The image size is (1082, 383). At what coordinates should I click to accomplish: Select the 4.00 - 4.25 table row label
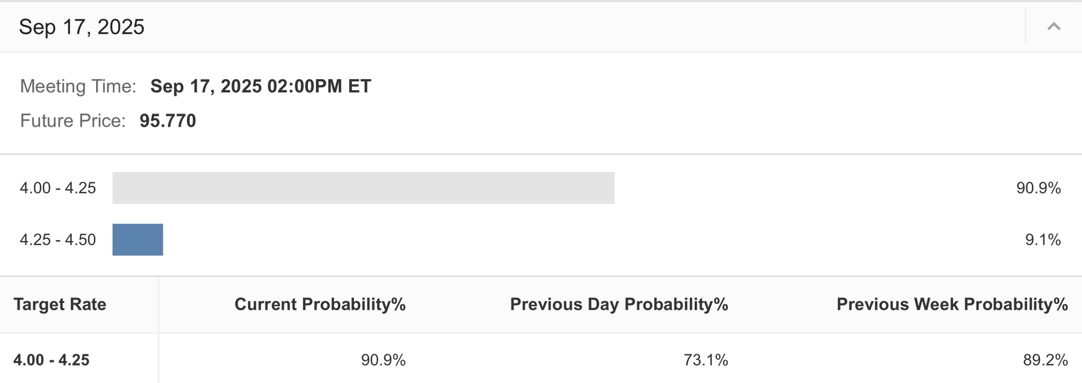pyautogui.click(x=51, y=360)
